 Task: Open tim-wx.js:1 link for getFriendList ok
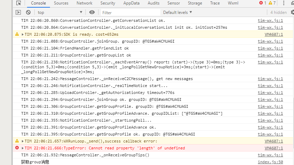(270, 48)
